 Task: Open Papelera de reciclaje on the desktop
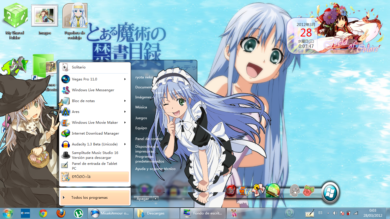point(75,21)
